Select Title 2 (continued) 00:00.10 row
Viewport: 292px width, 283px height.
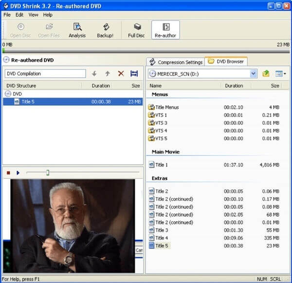[x=214, y=199]
